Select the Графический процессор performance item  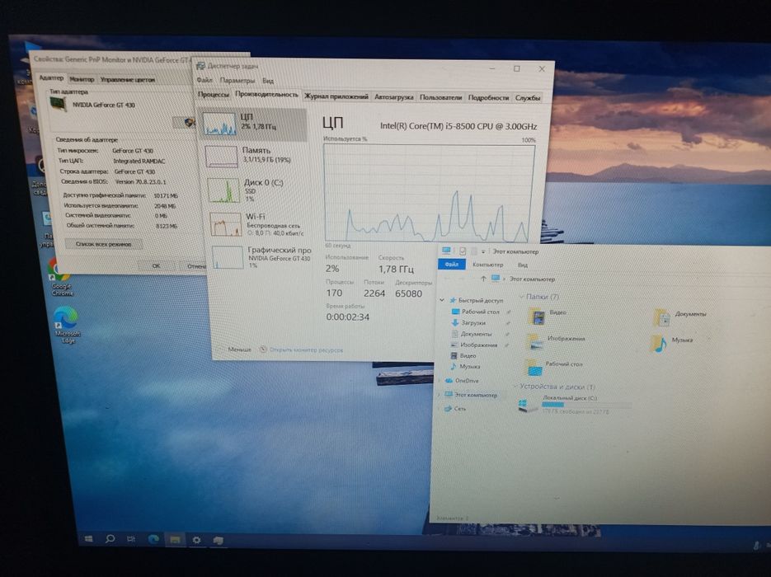[x=260, y=257]
